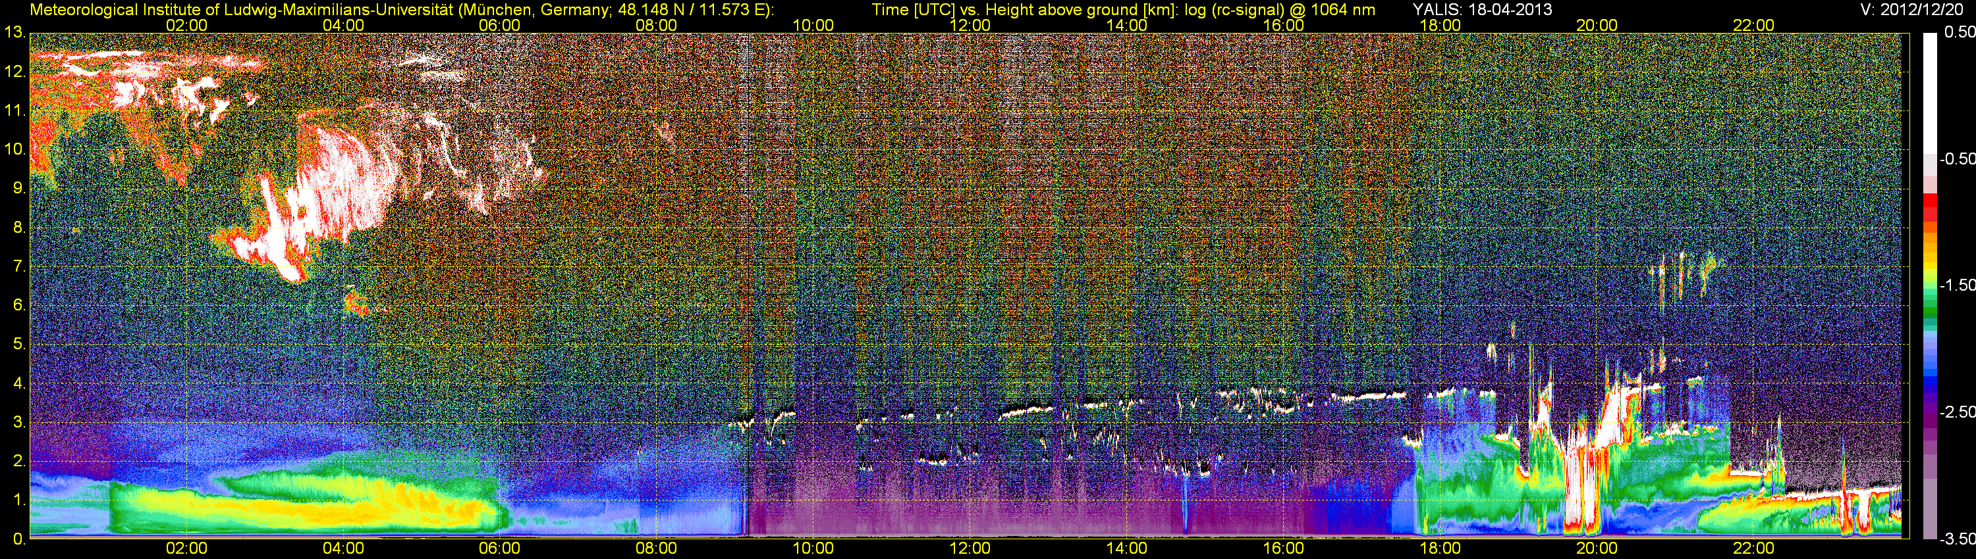This screenshot has height=559, width=1976.
Task: Click the "5." height axis label
Action: pos(18,344)
